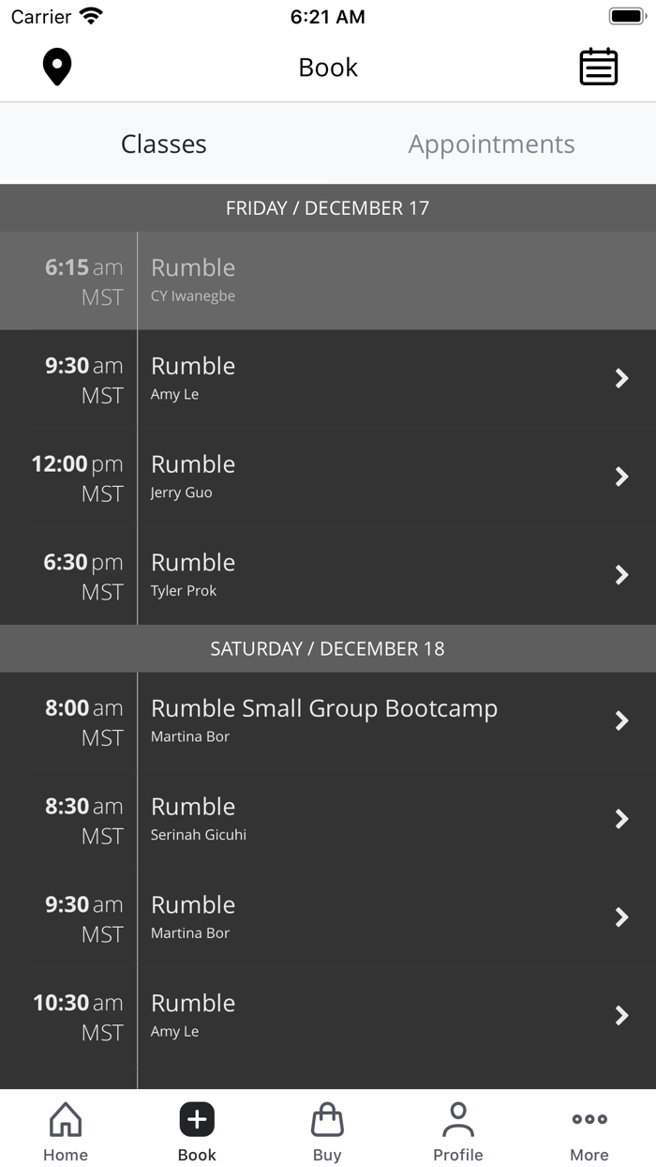Switch to the Appointments tab
Viewport: 656px width, 1167px height.
[x=491, y=144]
